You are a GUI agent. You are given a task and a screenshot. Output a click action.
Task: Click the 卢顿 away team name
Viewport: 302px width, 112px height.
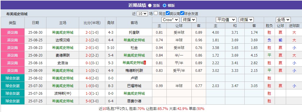click(x=134, y=78)
